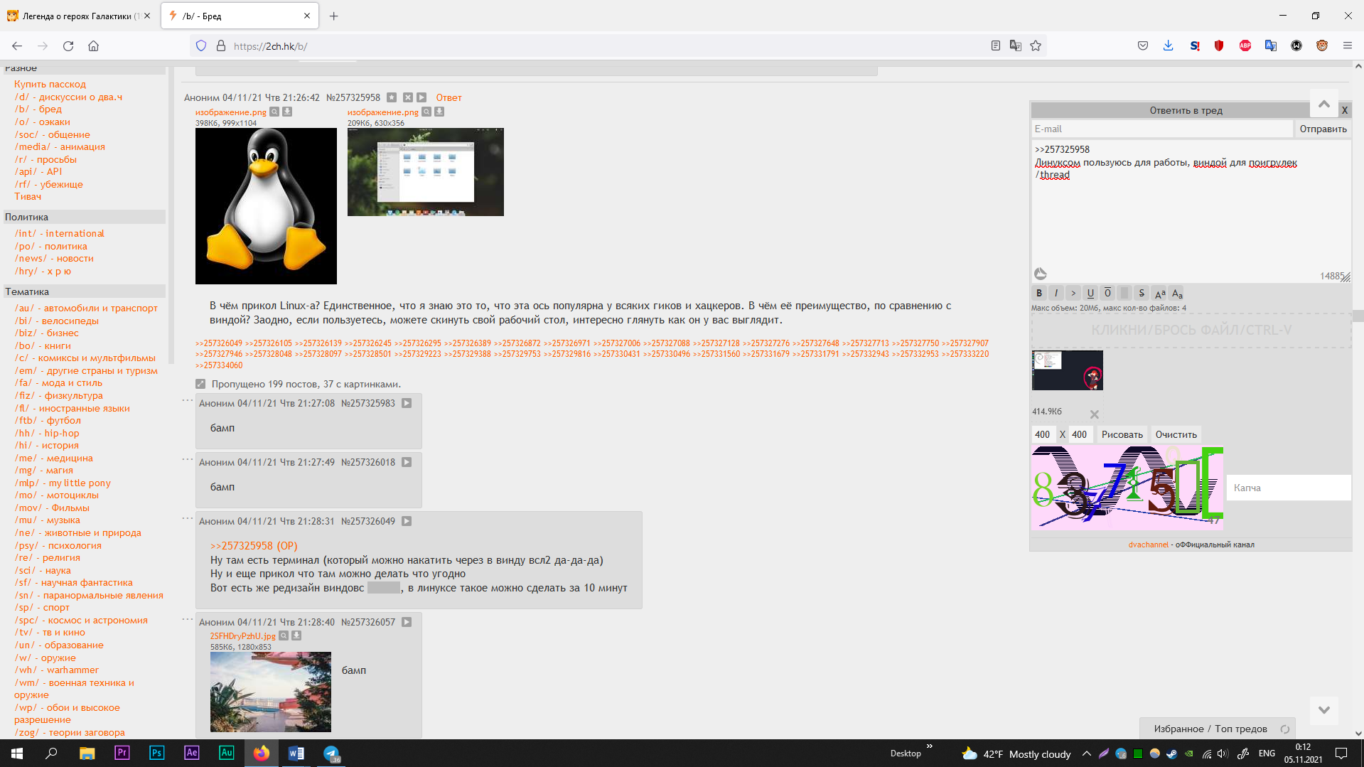Open post menu arrow for post №257326018
The width and height of the screenshot is (1364, 767).
(x=407, y=462)
